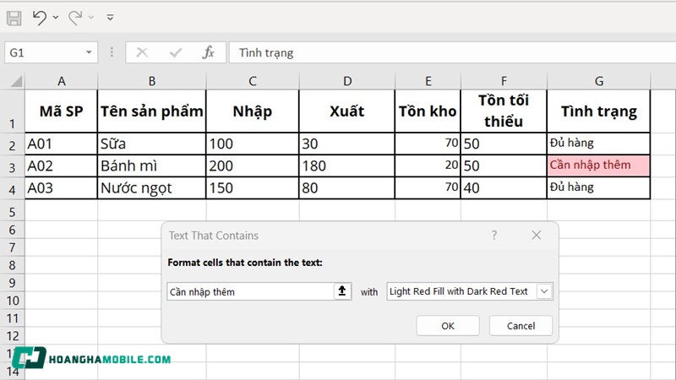Image resolution: width=676 pixels, height=380 pixels.
Task: Click the highlighted Cần nhập thêm cell
Action: point(598,166)
